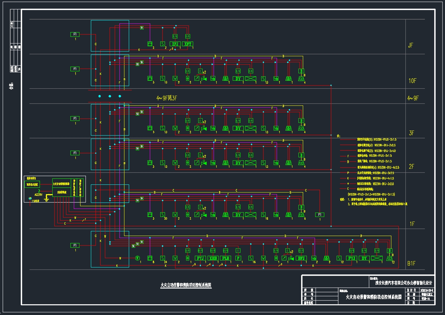Click the W symbol circle on B1F
This screenshot has width=445, height=315.
click(137, 258)
